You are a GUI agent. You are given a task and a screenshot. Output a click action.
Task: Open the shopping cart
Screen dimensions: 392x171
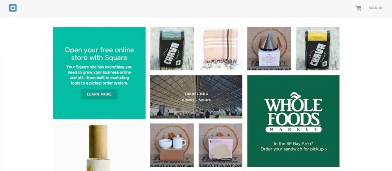pyautogui.click(x=358, y=8)
